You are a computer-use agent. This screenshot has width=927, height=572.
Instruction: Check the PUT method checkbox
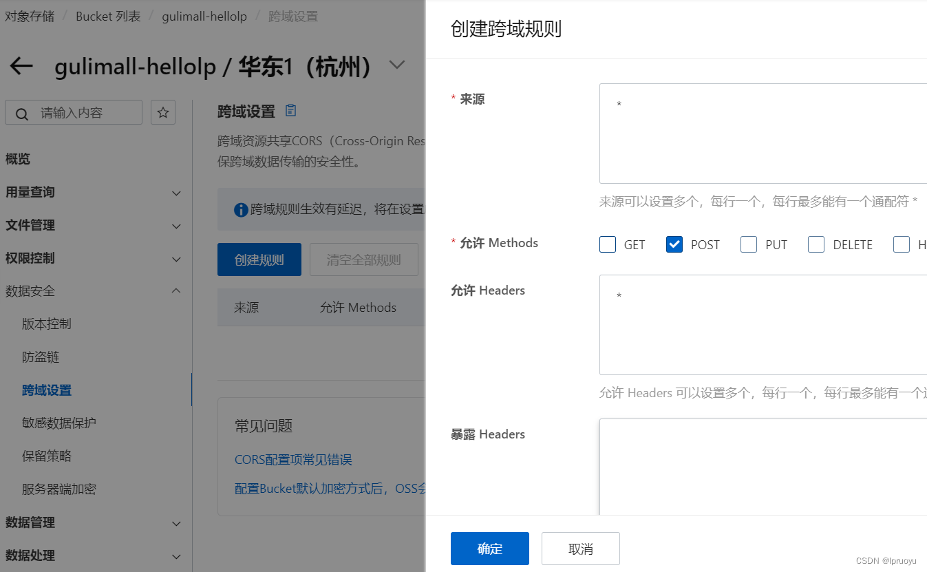[749, 244]
